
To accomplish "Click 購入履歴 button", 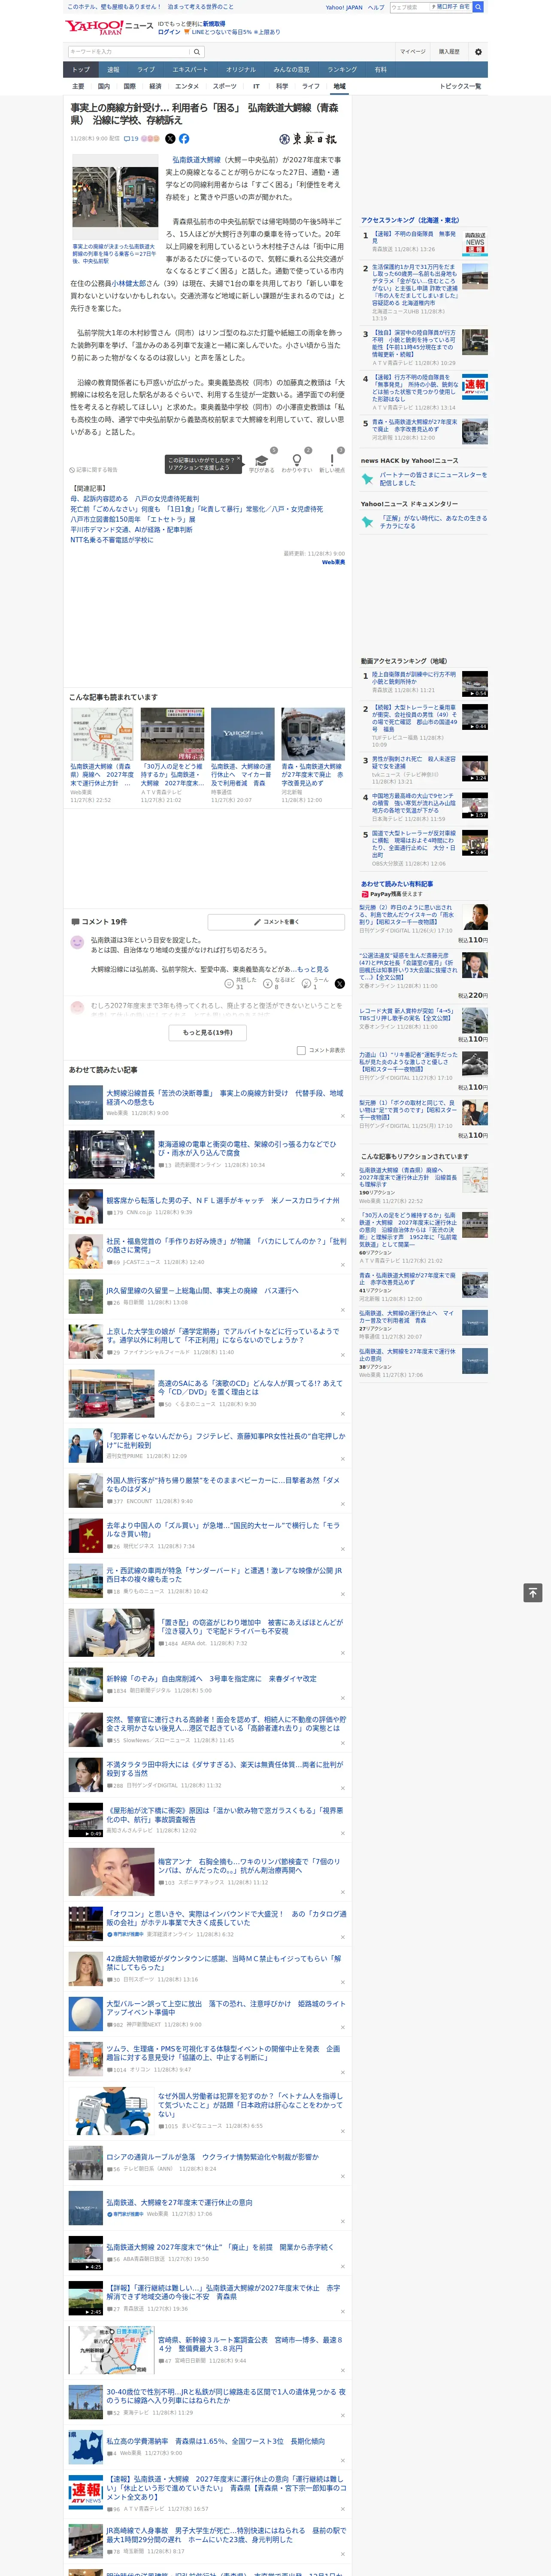I will [449, 52].
